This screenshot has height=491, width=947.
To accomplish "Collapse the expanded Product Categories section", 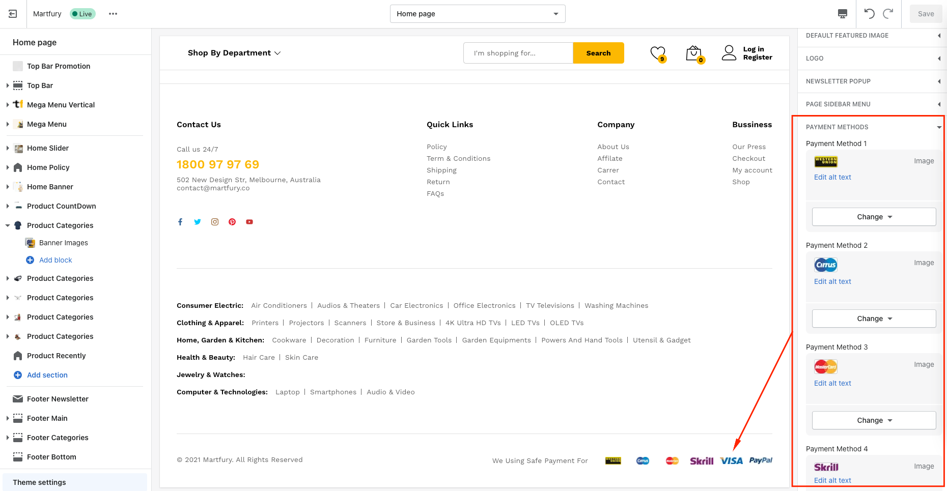I will (x=8, y=225).
